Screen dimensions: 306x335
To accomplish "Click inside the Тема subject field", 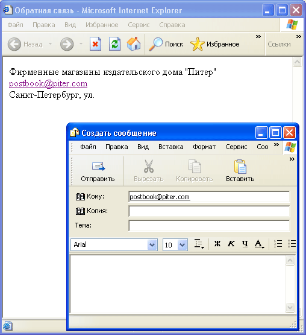I will pyautogui.click(x=209, y=226).
